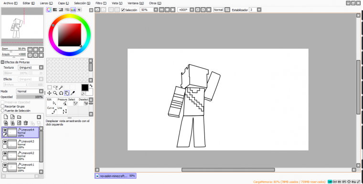This screenshot has width=363, height=184.
Task: Open the color panel options arrow
Action: click(91, 10)
